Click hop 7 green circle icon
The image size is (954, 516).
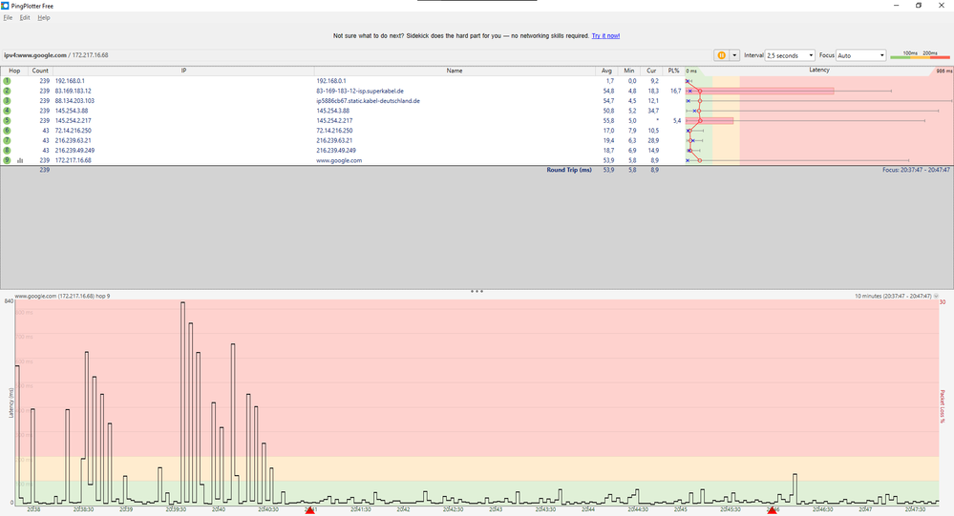tap(7, 140)
